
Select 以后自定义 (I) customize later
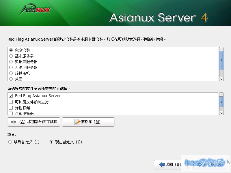tap(10, 142)
